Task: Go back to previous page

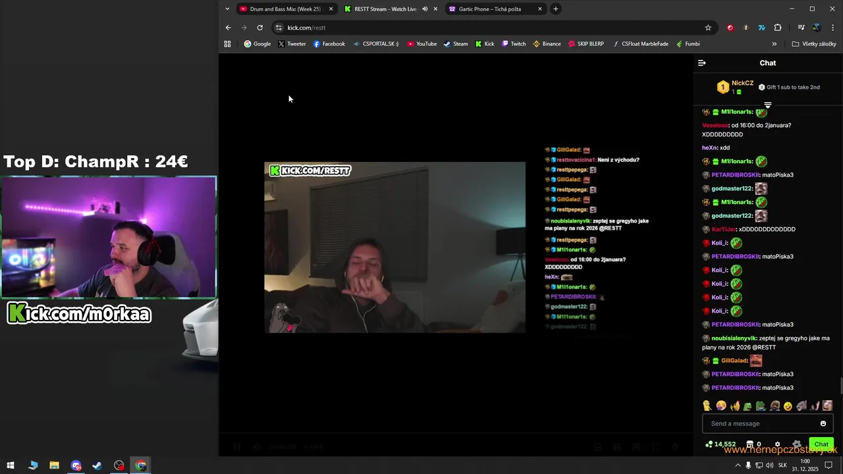Action: 229,28
